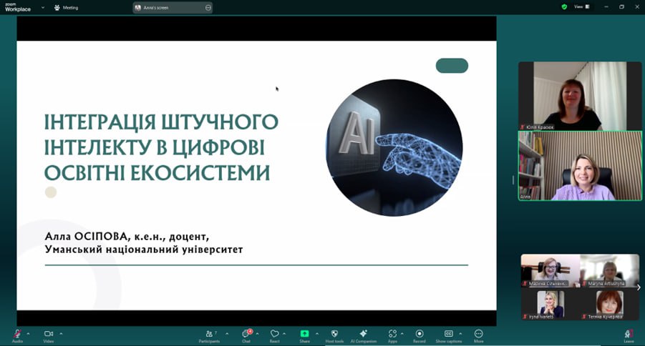Launch the AI Companion

[363, 334]
